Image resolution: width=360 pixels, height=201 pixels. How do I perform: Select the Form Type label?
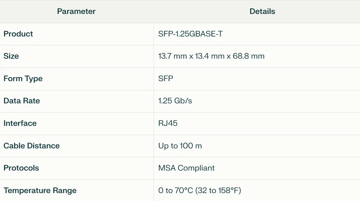[x=23, y=79]
